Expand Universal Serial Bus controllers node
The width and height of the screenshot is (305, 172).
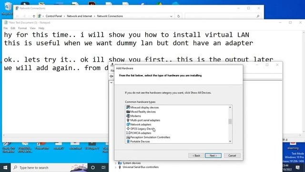point(116,167)
